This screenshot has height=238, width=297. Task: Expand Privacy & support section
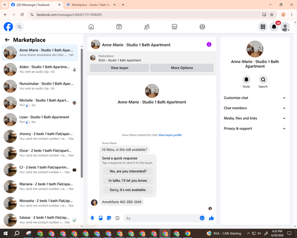tap(255, 129)
